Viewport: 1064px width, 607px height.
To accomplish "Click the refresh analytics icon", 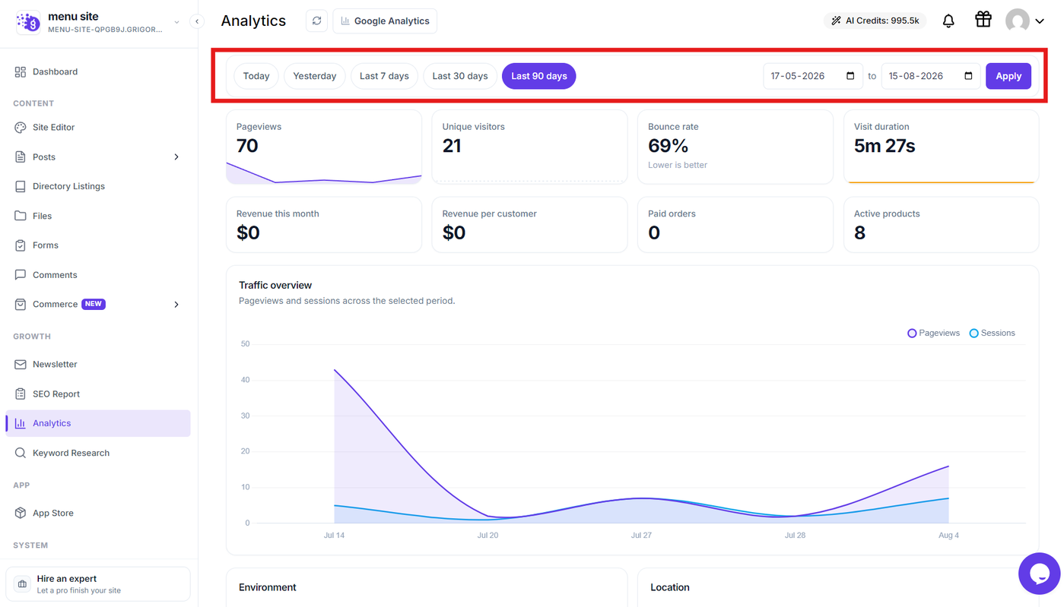I will (x=316, y=21).
